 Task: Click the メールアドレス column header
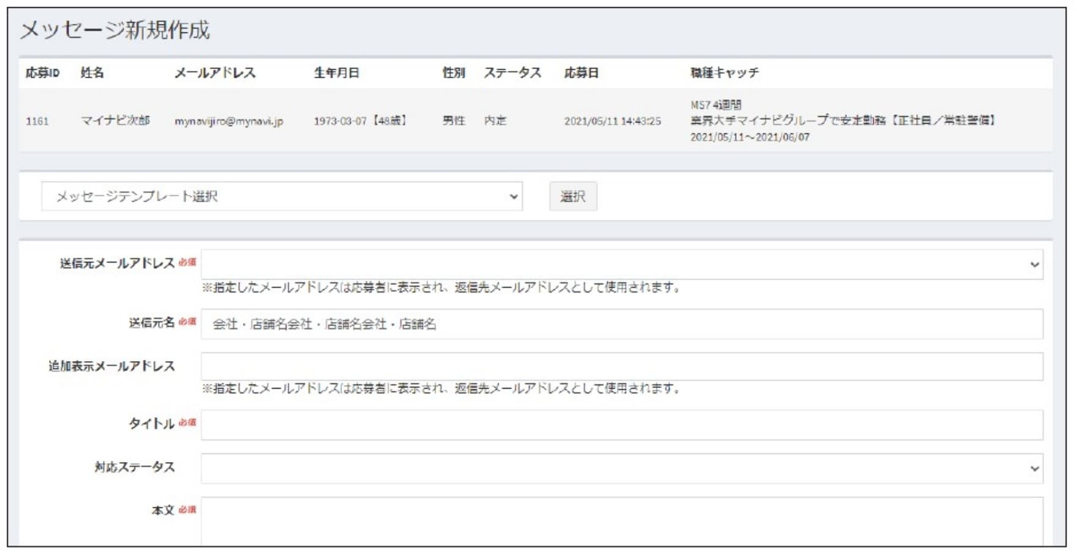[215, 73]
